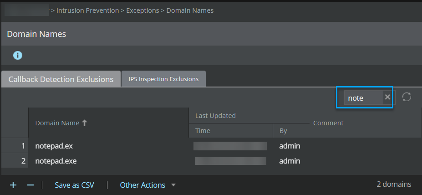Image resolution: width=422 pixels, height=195 pixels.
Task: Sort by Domain Name arrow
Action: 85,123
